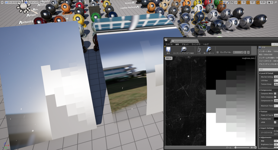The width and height of the screenshot is (278, 150).
Task: Decrease mip level with minus button
Action: coord(245,52)
